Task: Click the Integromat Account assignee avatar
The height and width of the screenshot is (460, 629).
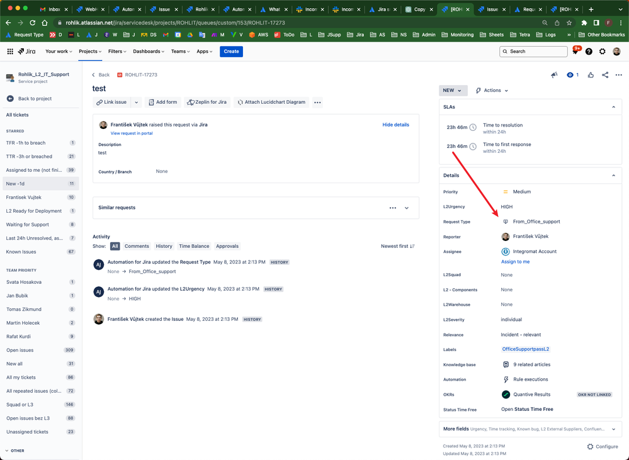Action: coord(506,252)
